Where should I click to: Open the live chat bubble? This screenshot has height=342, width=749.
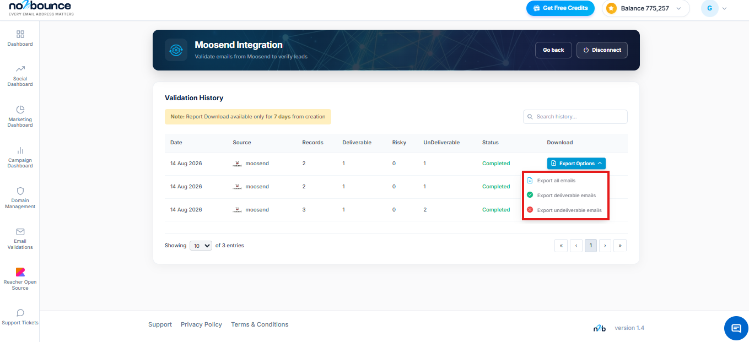(736, 328)
